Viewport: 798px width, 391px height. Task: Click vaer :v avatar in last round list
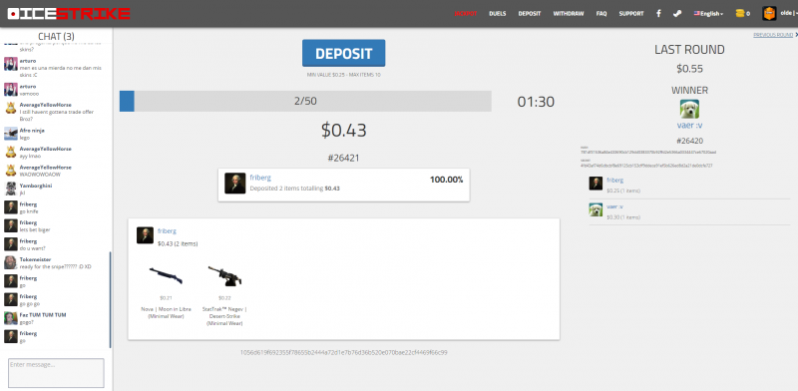[596, 209]
